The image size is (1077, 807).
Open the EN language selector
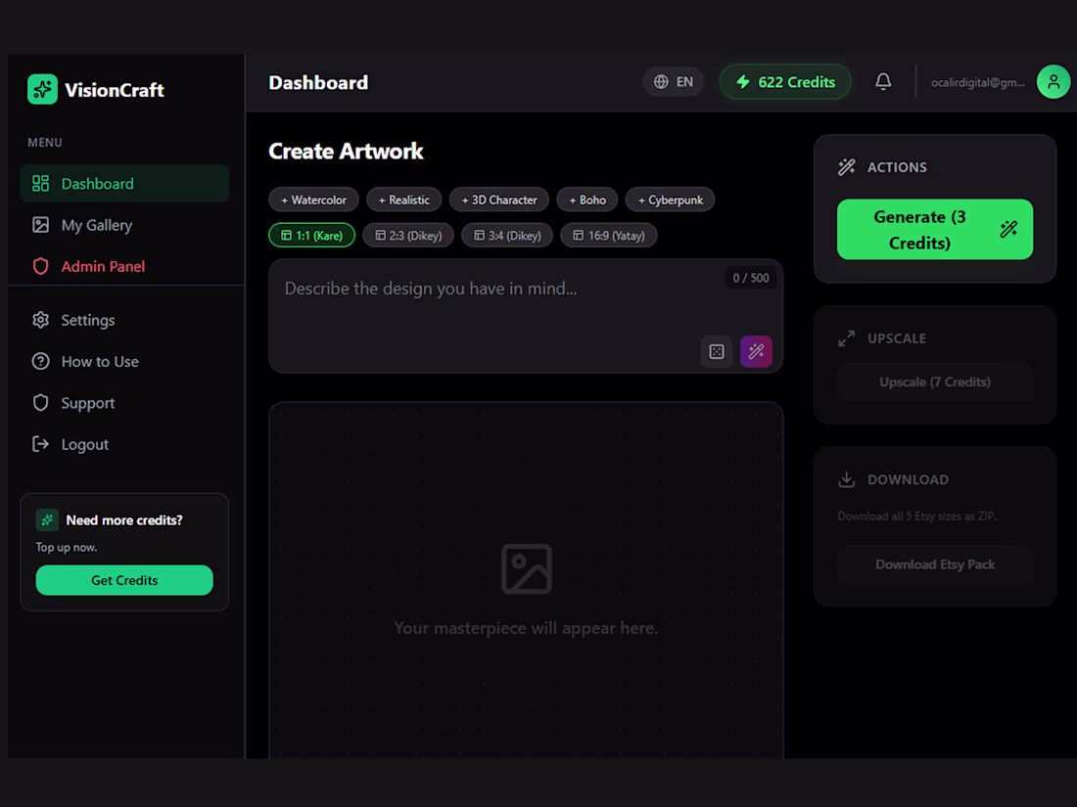coord(674,81)
